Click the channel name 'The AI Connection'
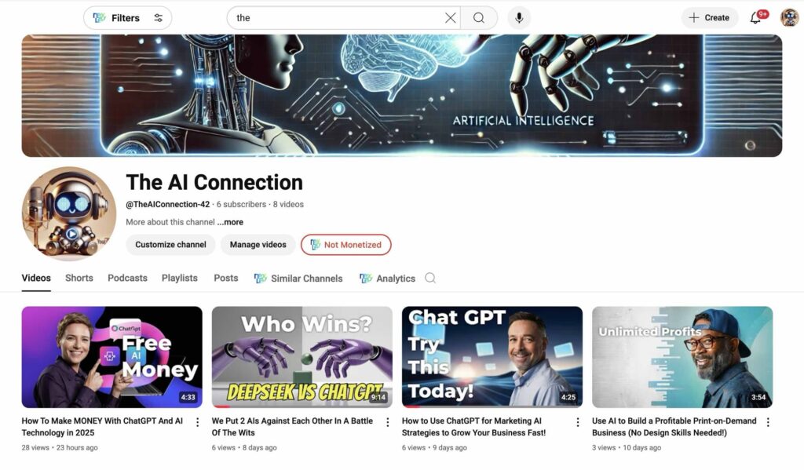The image size is (804, 470). click(x=214, y=183)
